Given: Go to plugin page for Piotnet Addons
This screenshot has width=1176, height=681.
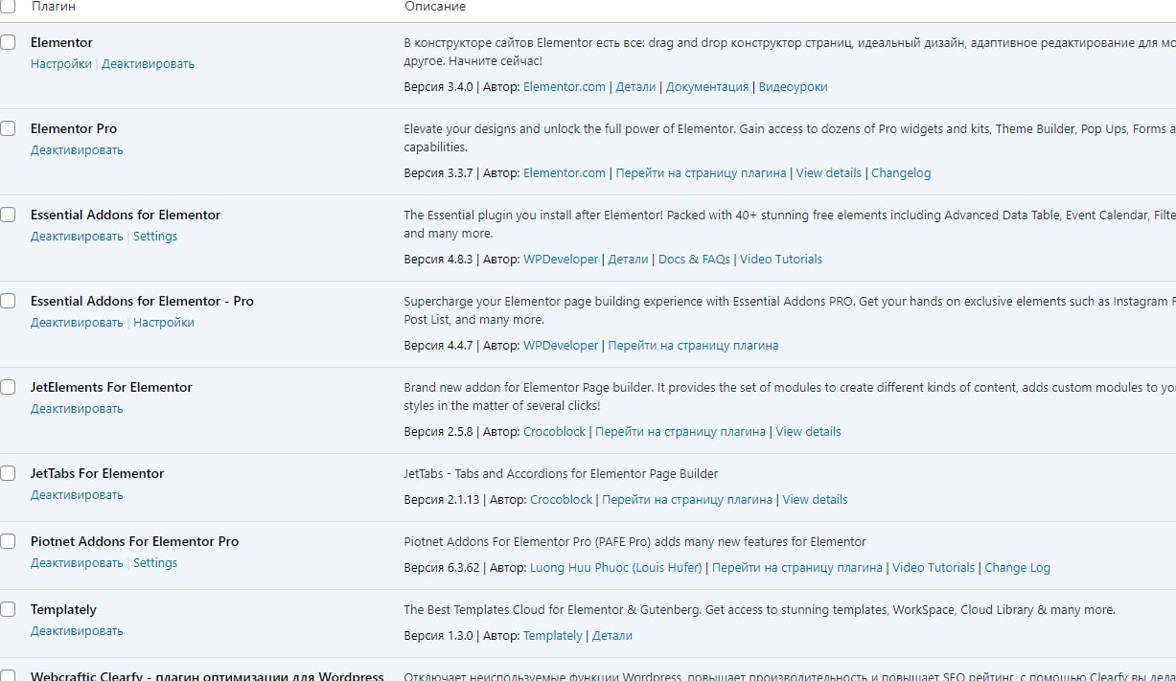Looking at the screenshot, I should click(x=797, y=568).
